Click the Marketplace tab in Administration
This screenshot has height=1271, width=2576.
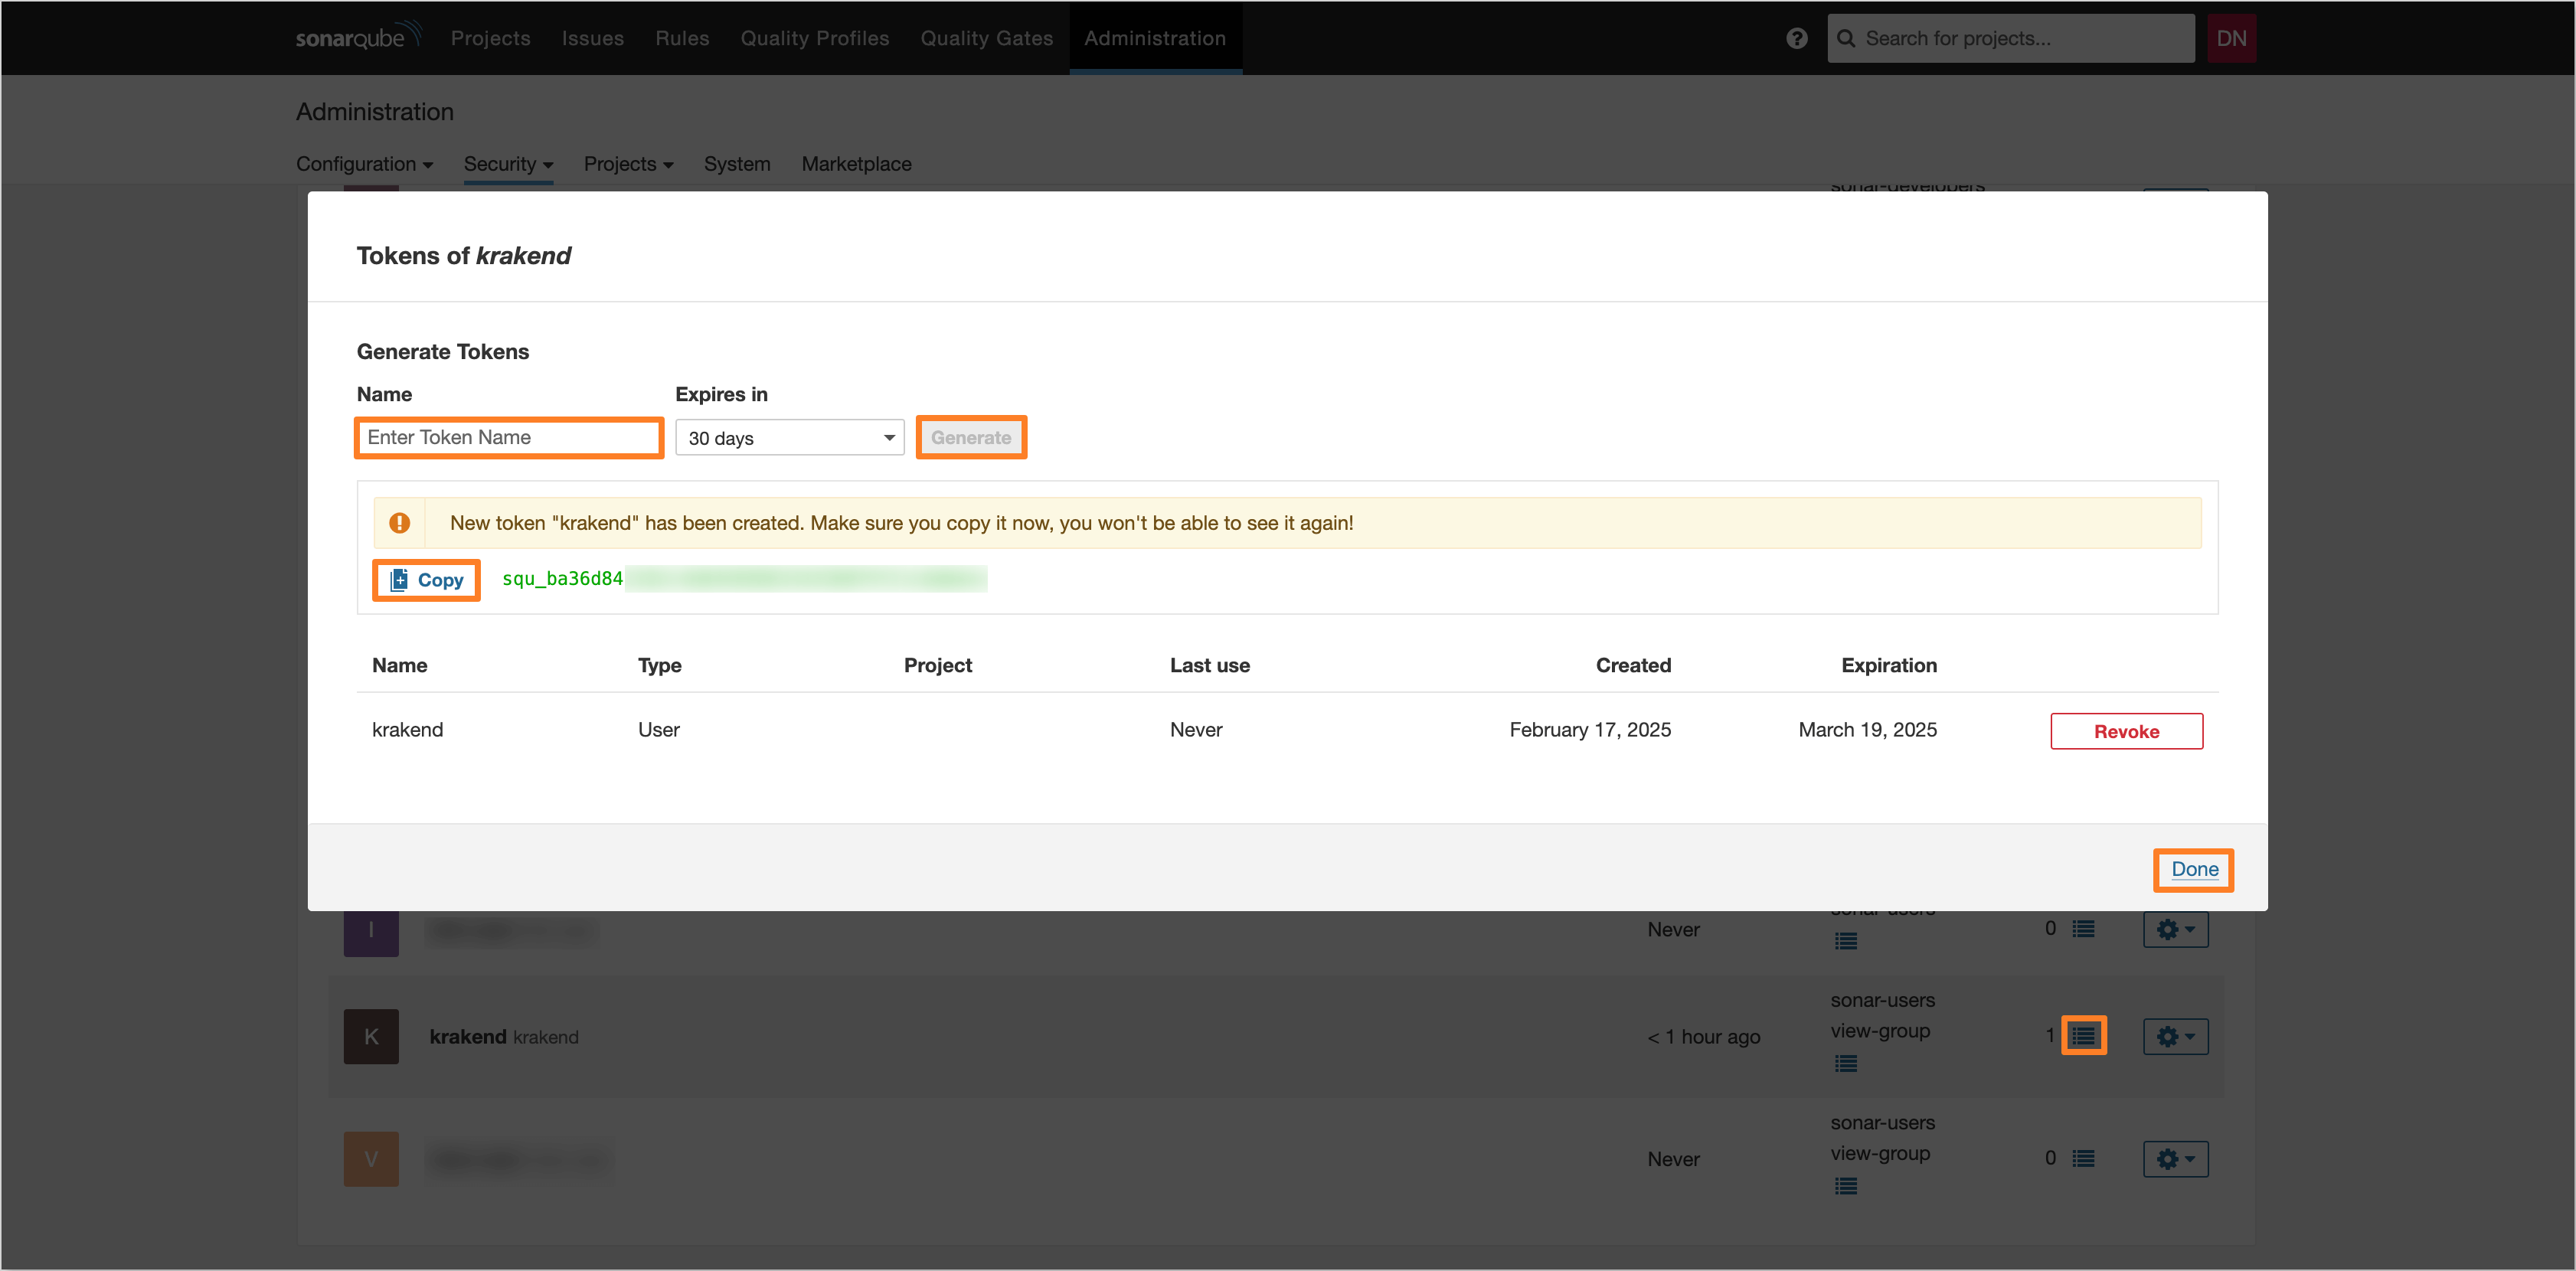pos(856,164)
